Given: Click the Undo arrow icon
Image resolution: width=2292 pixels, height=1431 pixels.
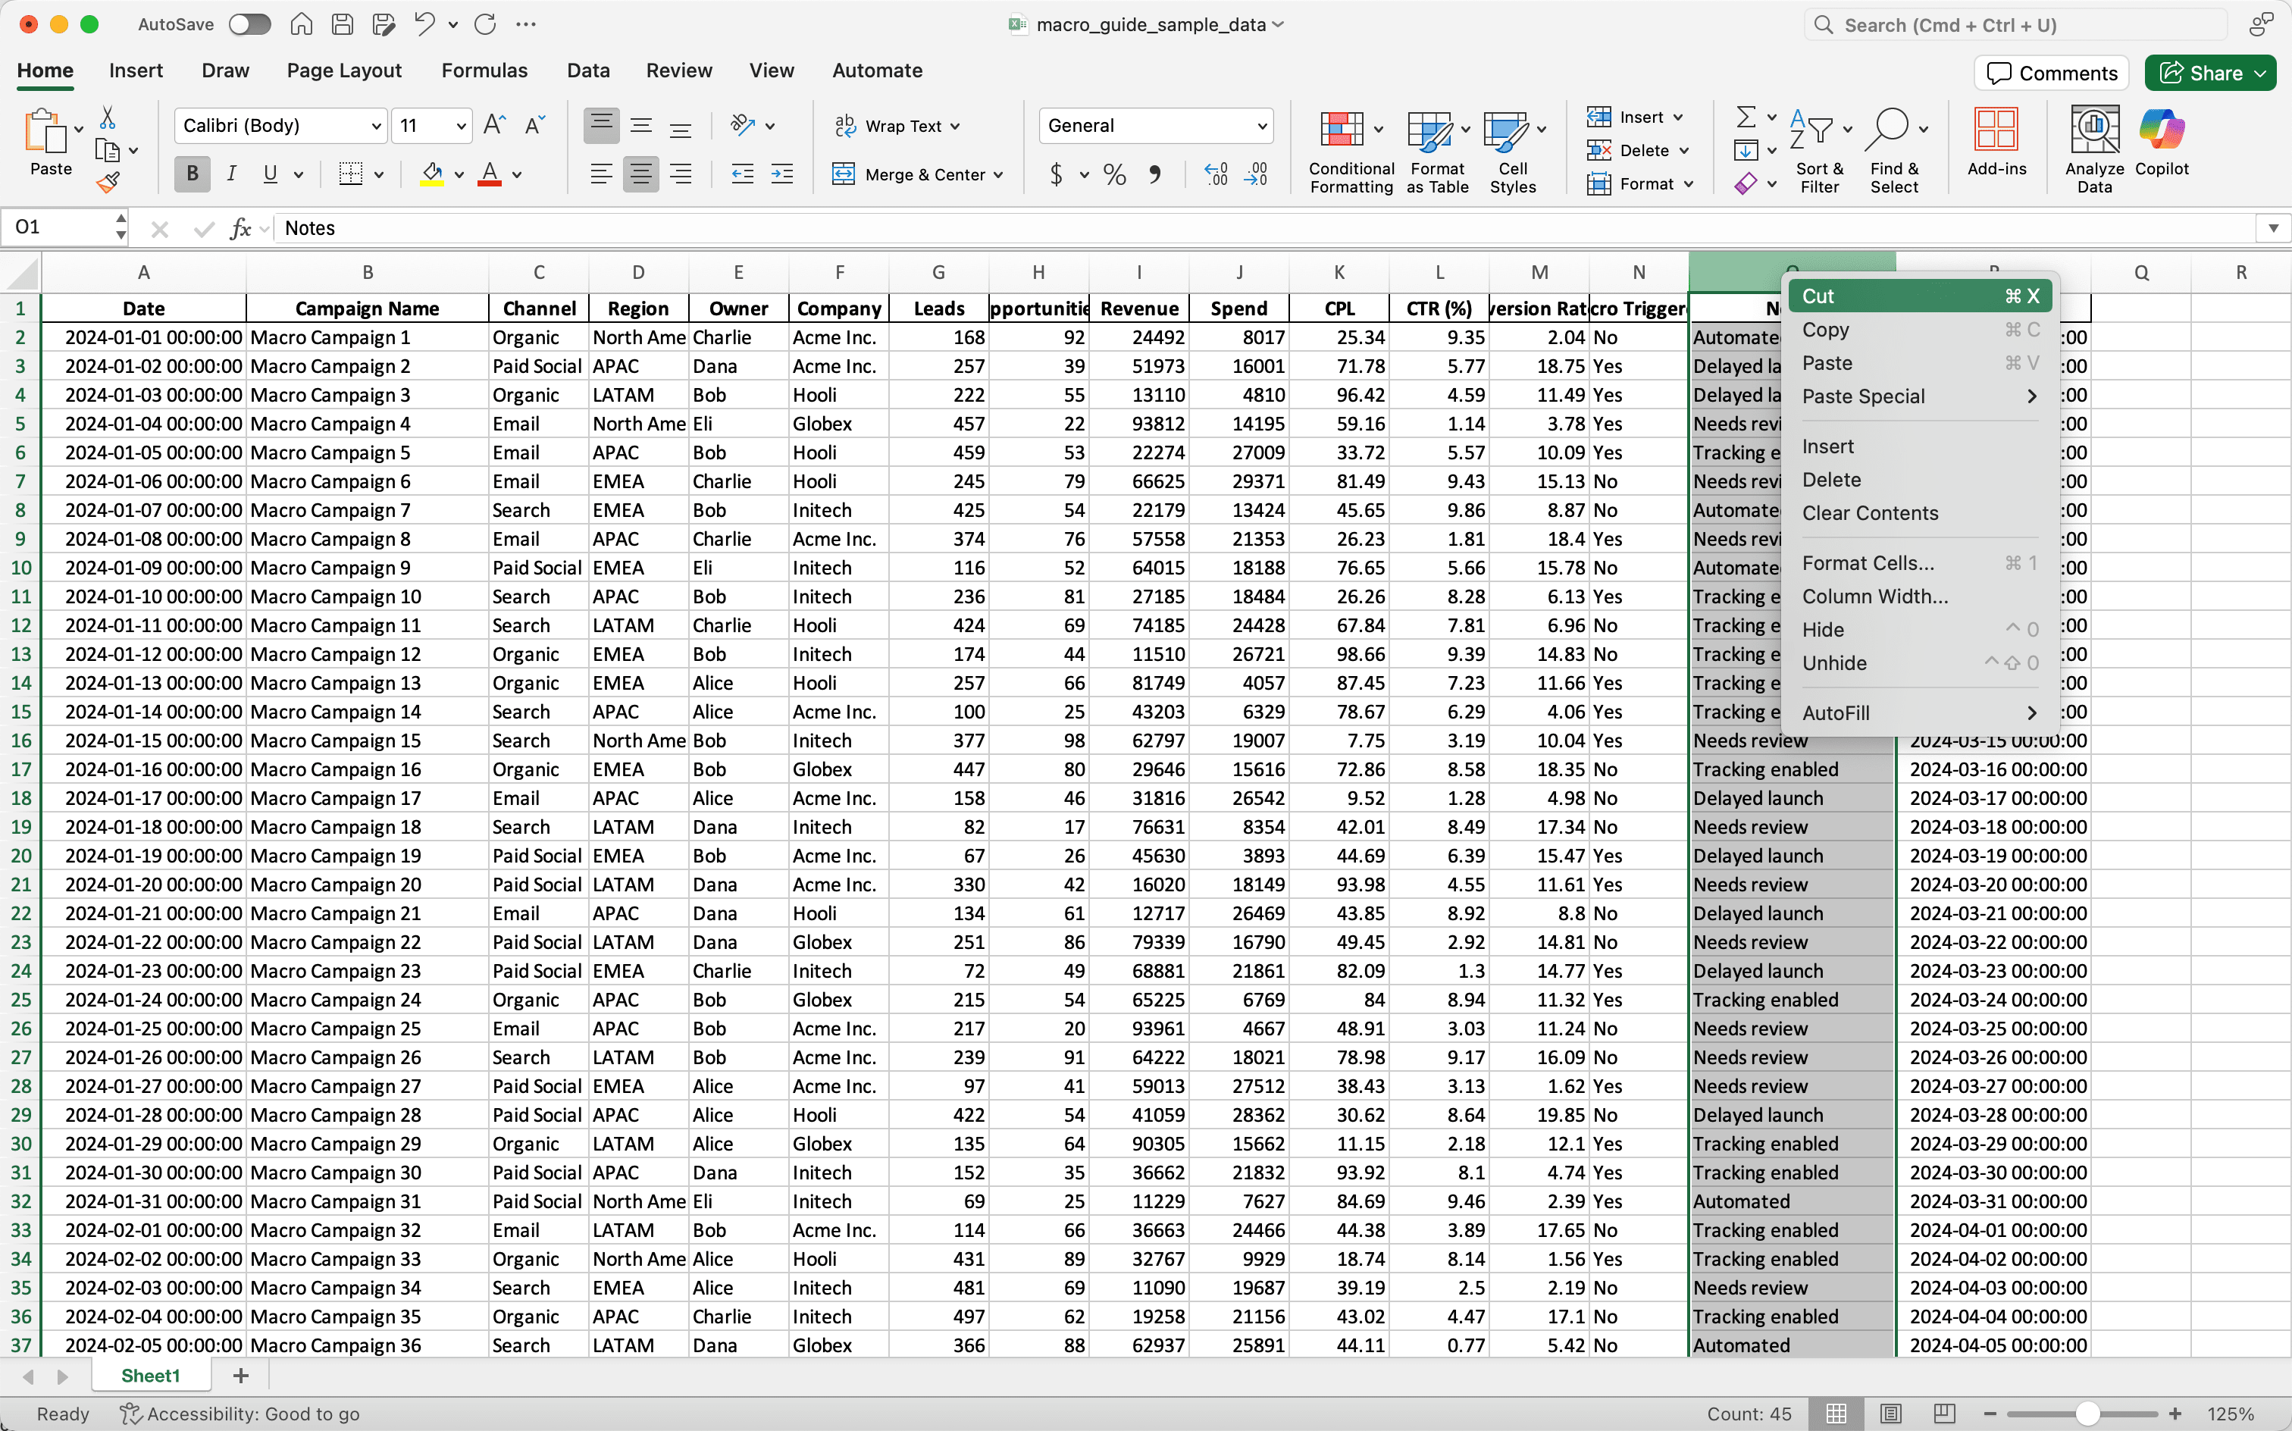Looking at the screenshot, I should tap(425, 24).
